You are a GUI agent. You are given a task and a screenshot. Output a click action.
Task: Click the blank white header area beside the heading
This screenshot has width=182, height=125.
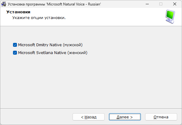point(115,15)
